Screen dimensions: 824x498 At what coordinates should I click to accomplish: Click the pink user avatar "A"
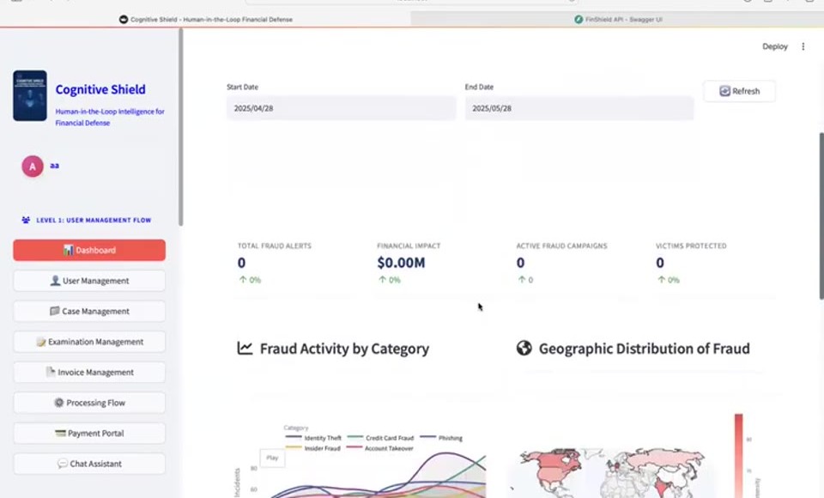click(33, 167)
